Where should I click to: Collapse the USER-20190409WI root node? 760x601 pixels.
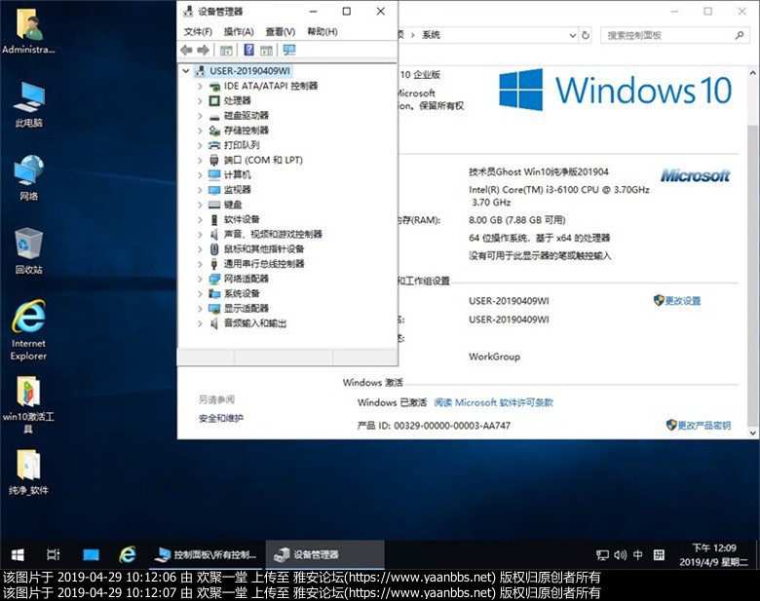[x=186, y=71]
